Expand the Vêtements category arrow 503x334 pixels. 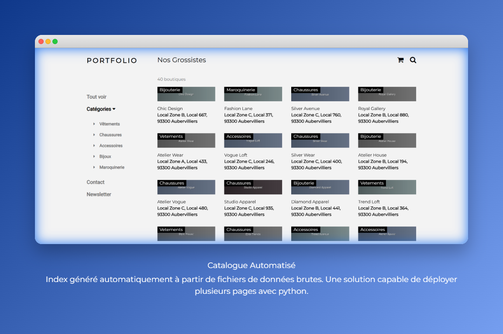pyautogui.click(x=94, y=124)
